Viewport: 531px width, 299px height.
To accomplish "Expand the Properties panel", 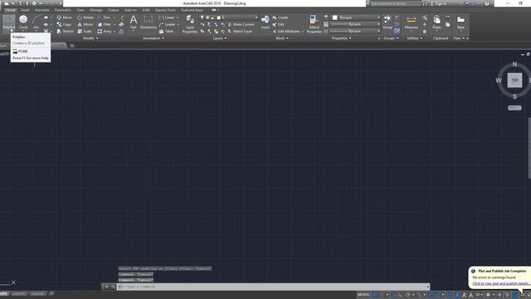I will tap(341, 38).
